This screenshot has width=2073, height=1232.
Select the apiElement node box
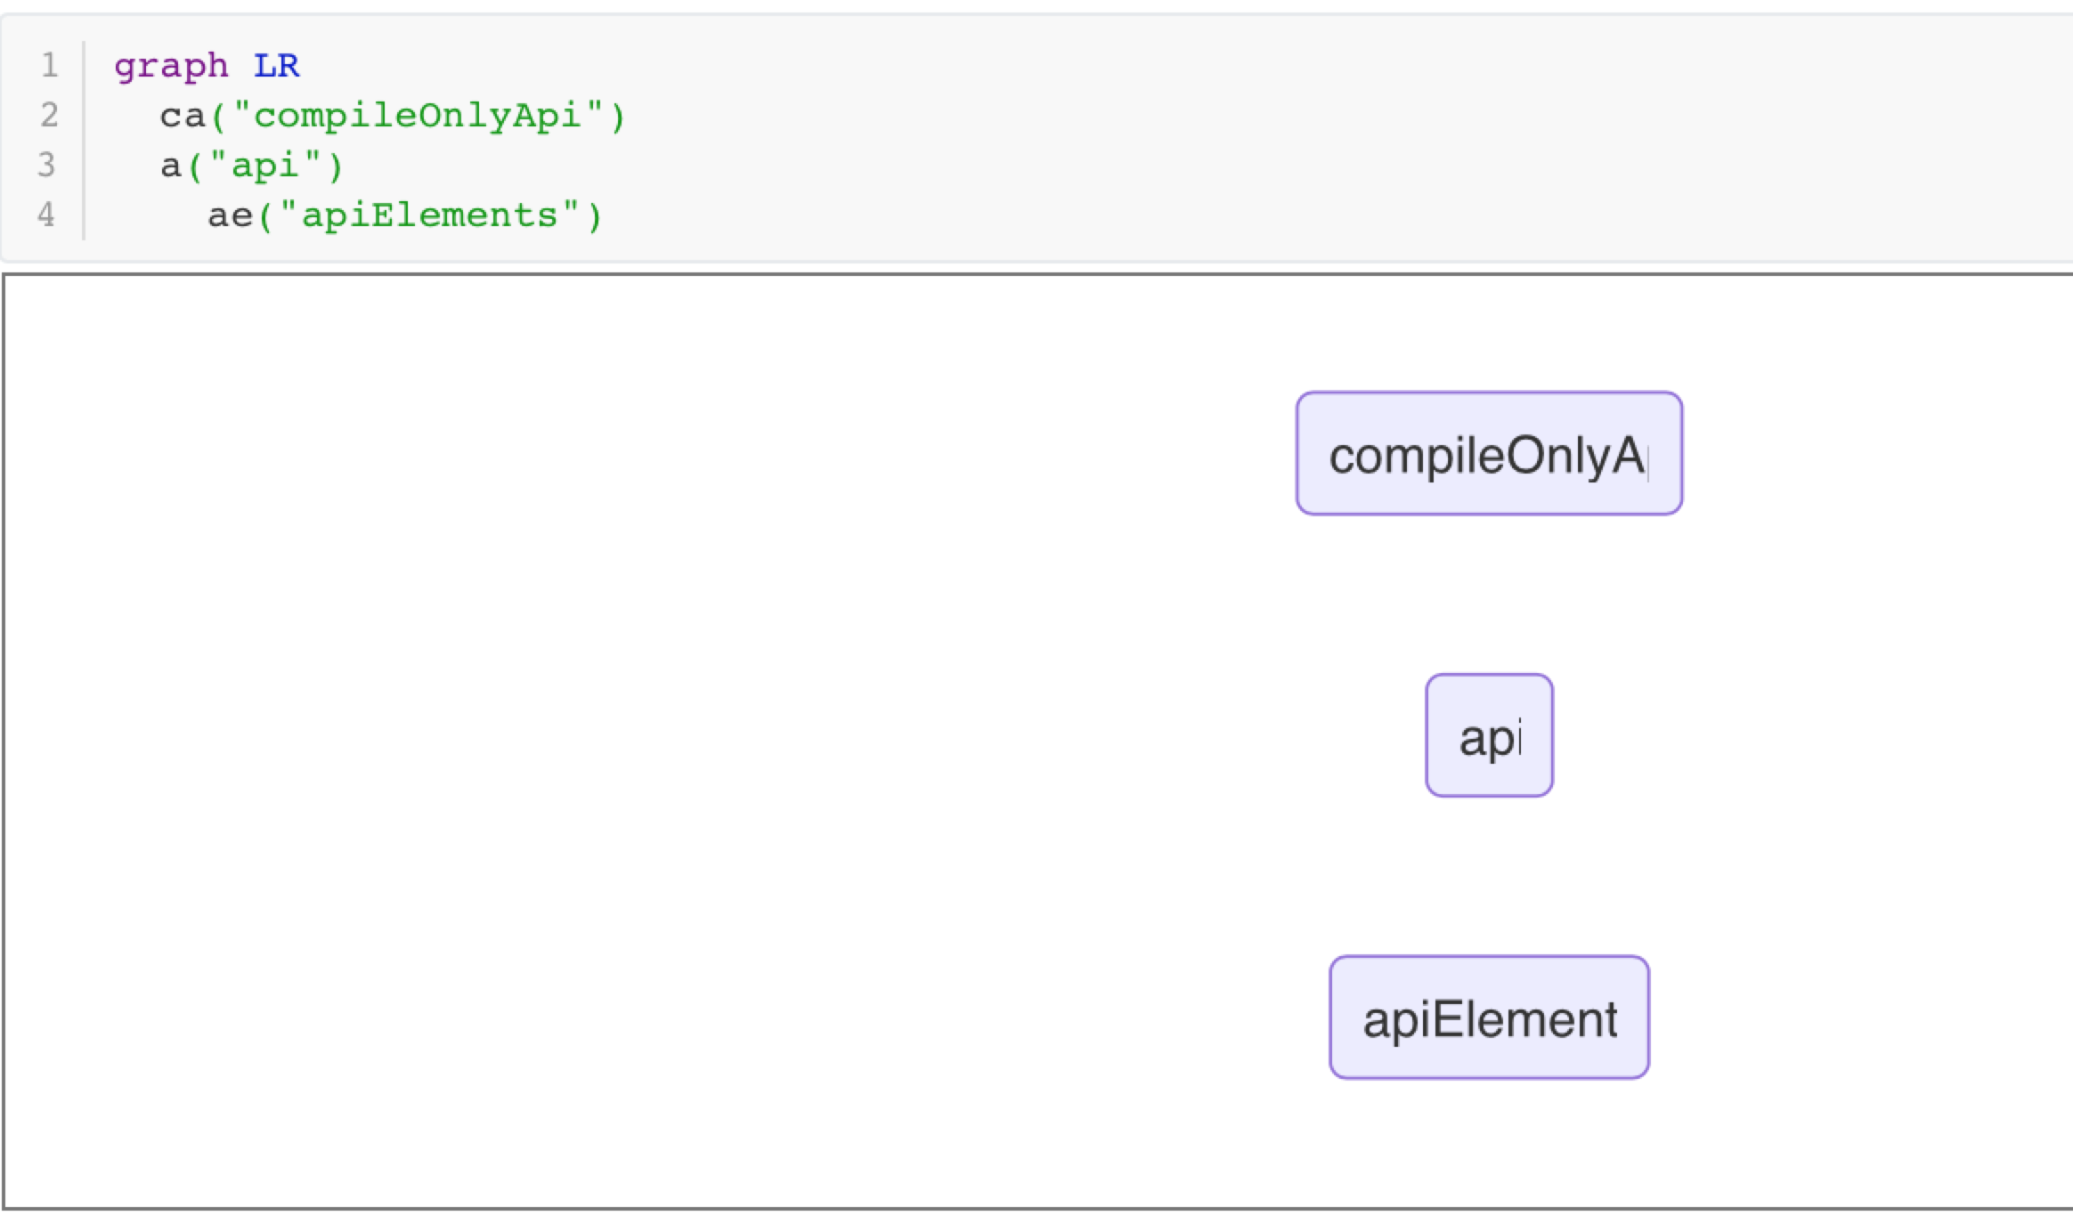click(x=1488, y=1017)
